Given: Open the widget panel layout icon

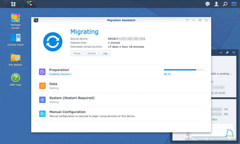Looking at the screenshot, I should point(234,52).
